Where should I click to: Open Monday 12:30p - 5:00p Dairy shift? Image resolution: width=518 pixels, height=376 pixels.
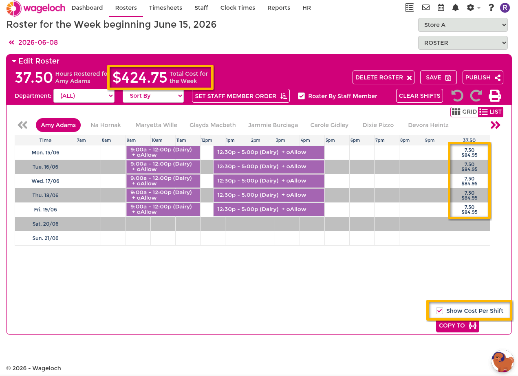(x=269, y=152)
